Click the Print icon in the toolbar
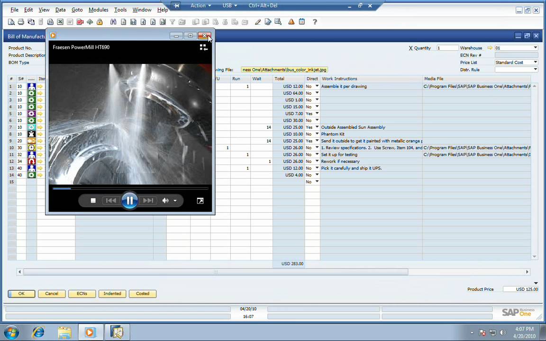Image resolution: width=546 pixels, height=341 pixels. click(x=21, y=22)
